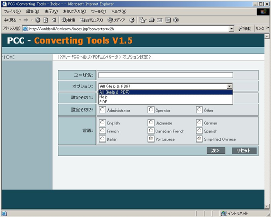Expand the address bar history dropdown

(231, 29)
